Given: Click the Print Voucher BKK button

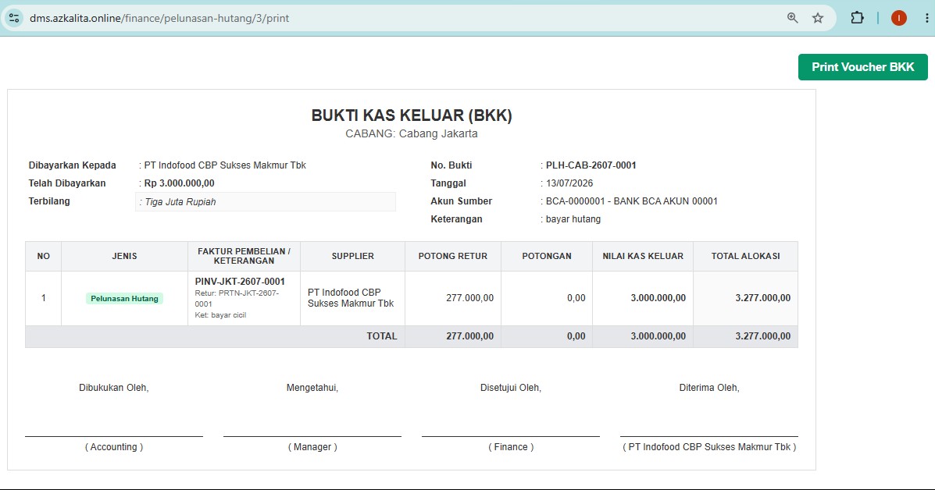Looking at the screenshot, I should 863,66.
